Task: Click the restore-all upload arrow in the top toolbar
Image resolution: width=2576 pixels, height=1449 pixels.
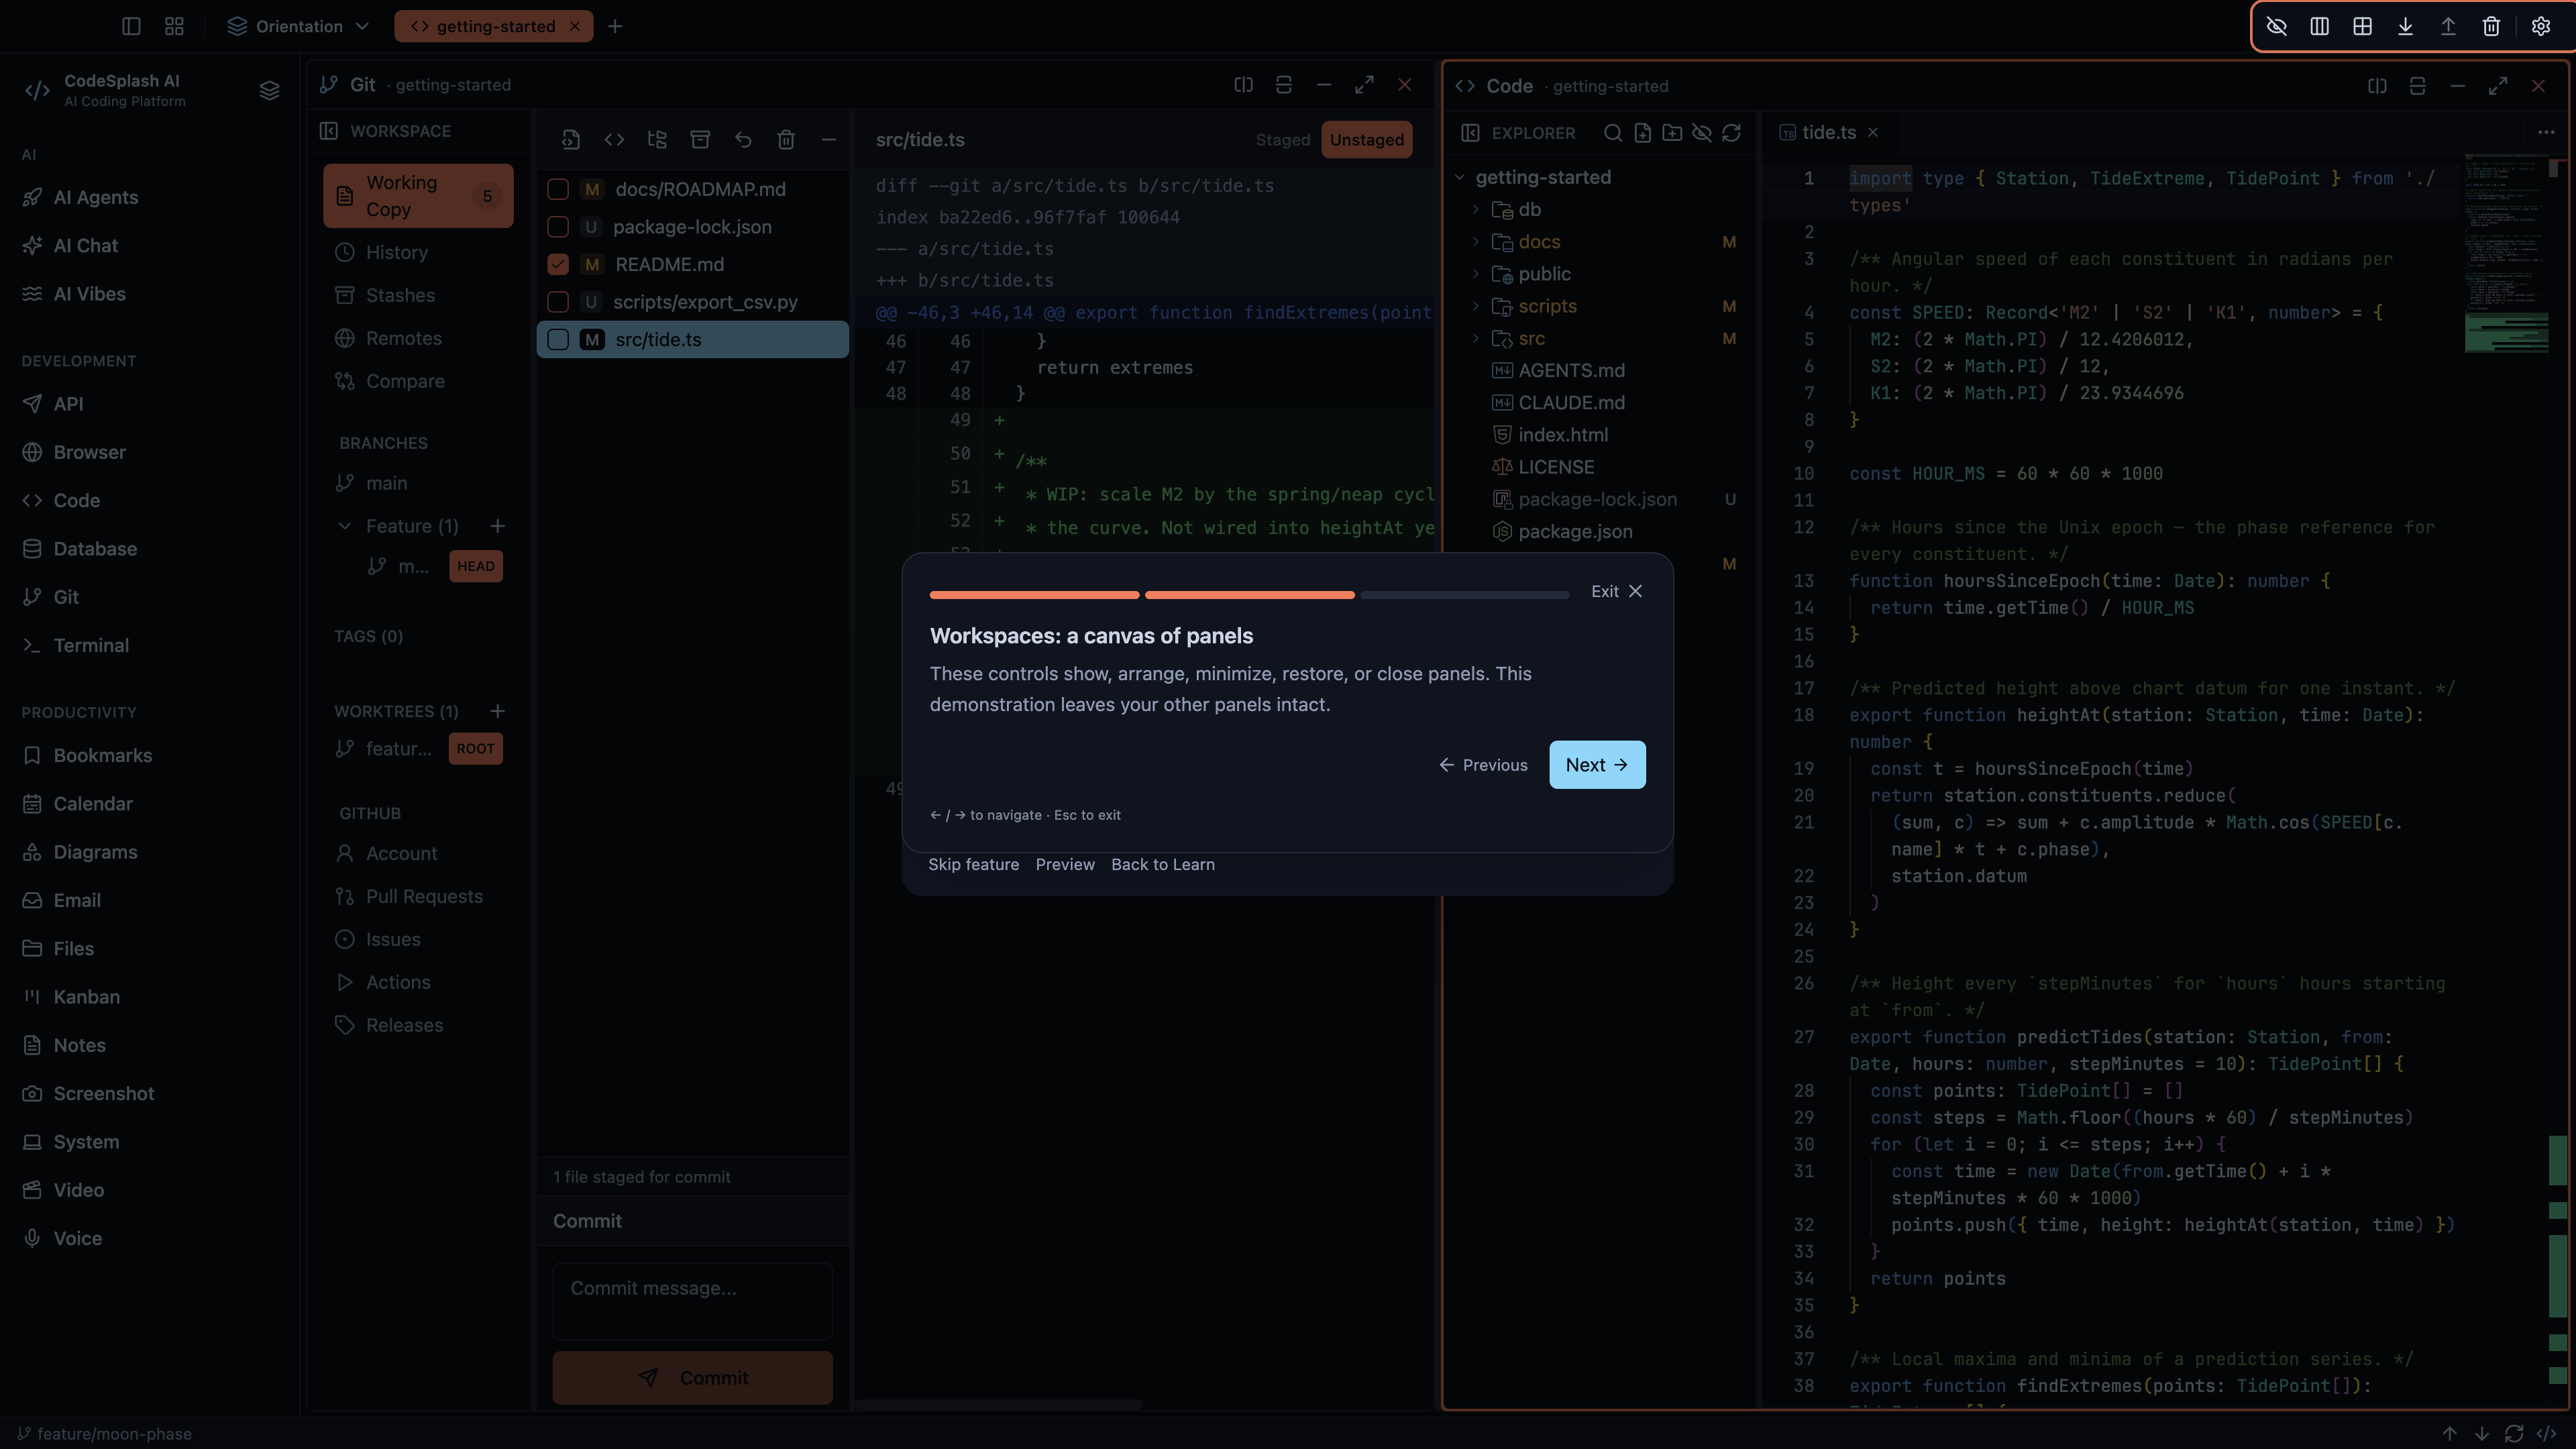Action: pyautogui.click(x=2449, y=26)
